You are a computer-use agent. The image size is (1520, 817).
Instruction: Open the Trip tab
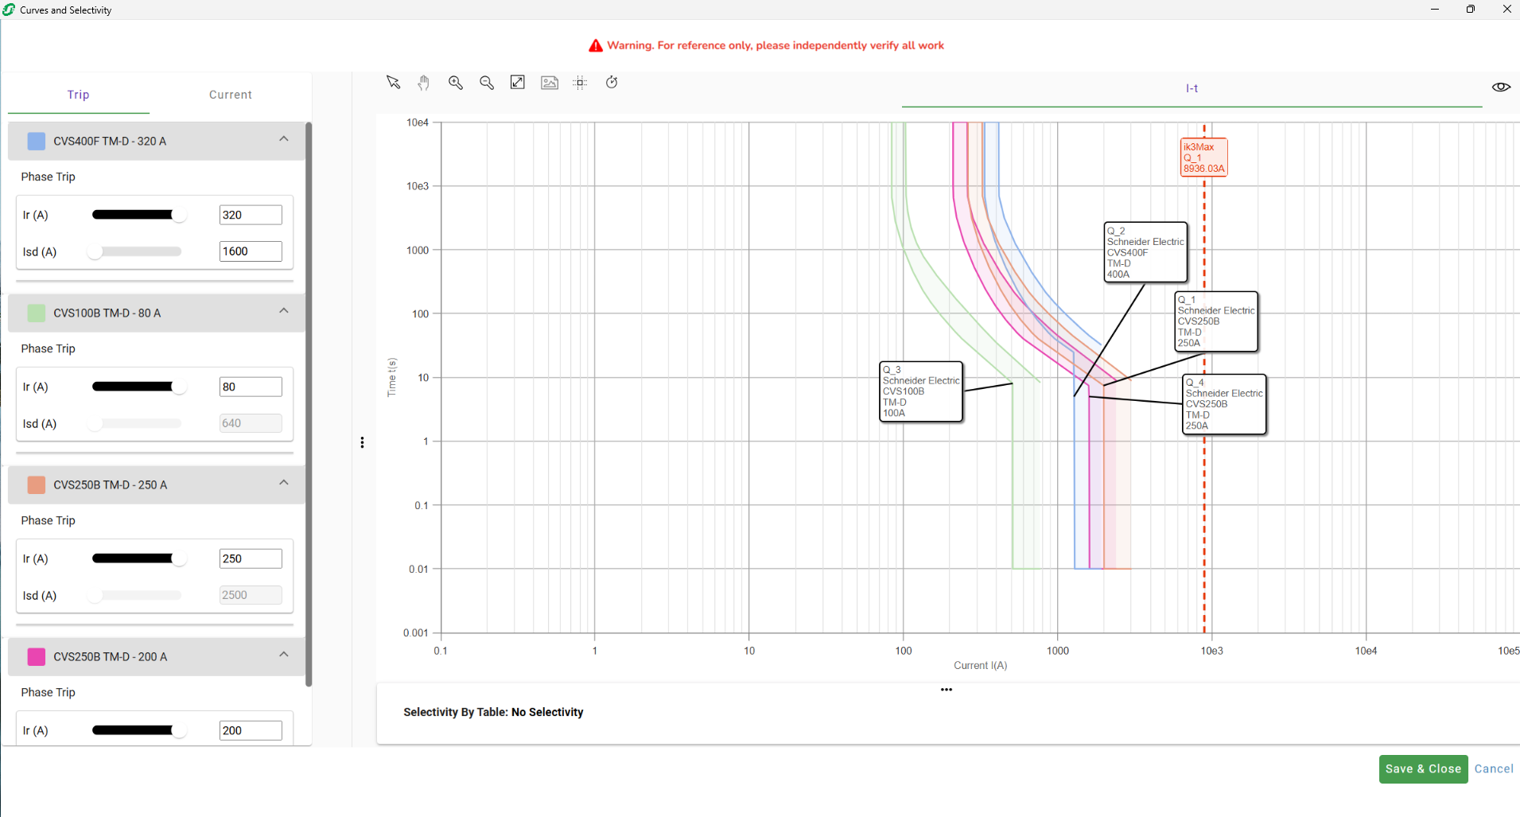(78, 95)
